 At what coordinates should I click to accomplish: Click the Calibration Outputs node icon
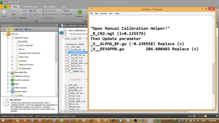click(12, 76)
